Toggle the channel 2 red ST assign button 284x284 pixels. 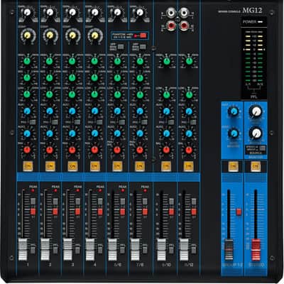click(55, 212)
